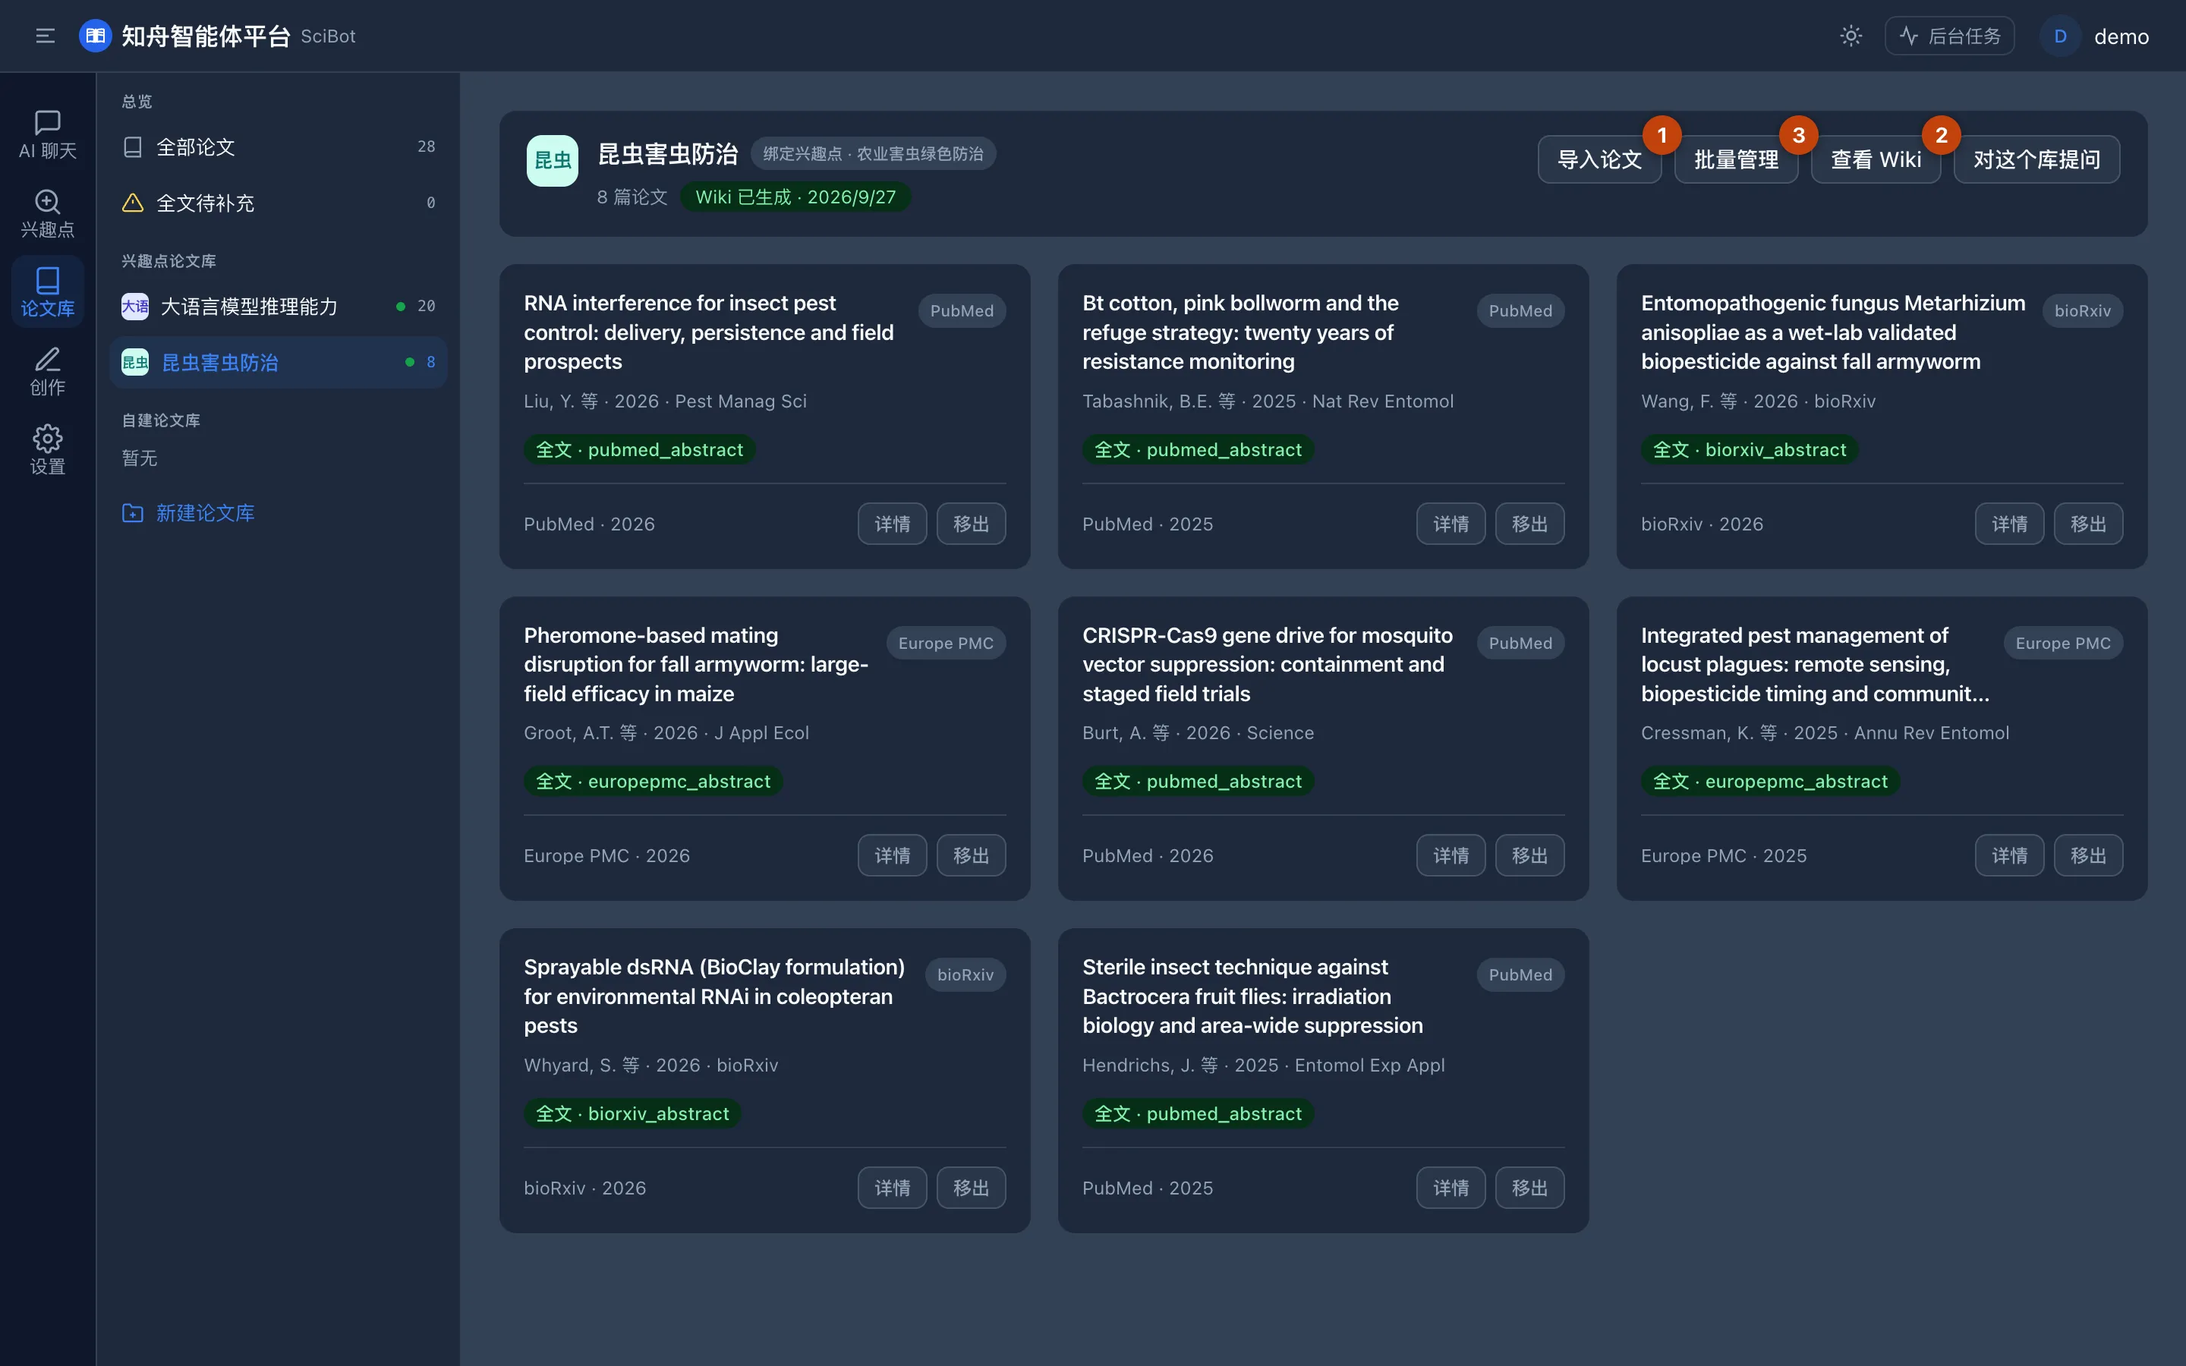Open 设置 settings from the sidebar
Viewport: 2186px width, 1366px height.
[47, 450]
